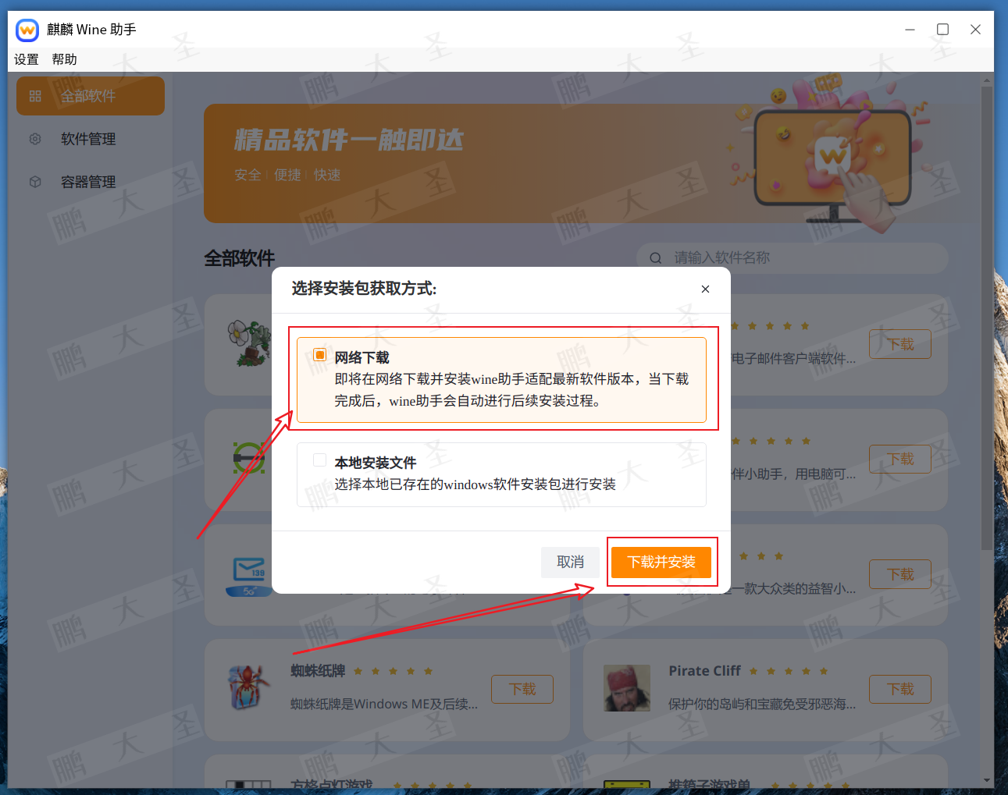This screenshot has width=1008, height=795.
Task: Click the Pirate Cliff star rating
Action: tap(789, 671)
